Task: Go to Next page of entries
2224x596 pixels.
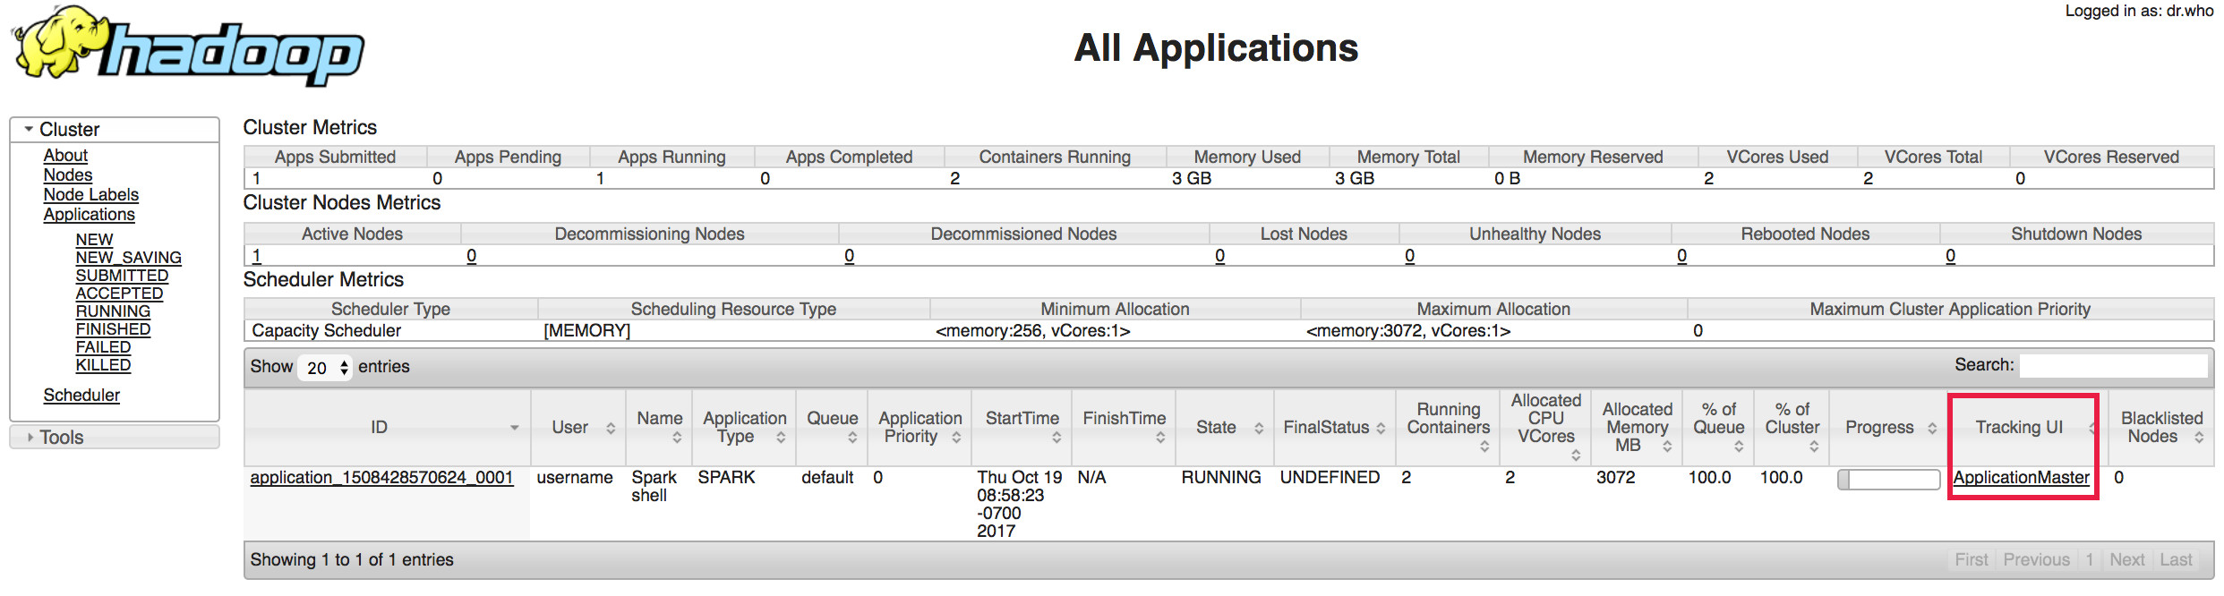Action: tap(2126, 560)
